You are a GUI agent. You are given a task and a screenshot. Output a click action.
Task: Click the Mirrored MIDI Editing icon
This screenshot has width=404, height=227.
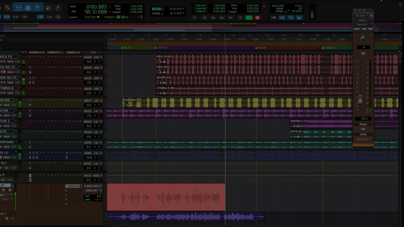click(49, 17)
